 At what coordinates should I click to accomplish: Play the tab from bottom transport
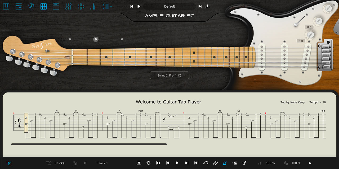click(x=177, y=163)
